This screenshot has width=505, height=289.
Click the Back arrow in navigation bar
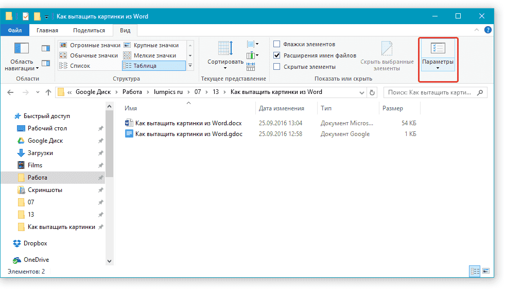11,93
